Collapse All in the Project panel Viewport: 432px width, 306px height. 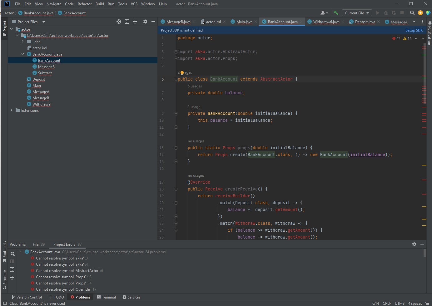(x=135, y=22)
